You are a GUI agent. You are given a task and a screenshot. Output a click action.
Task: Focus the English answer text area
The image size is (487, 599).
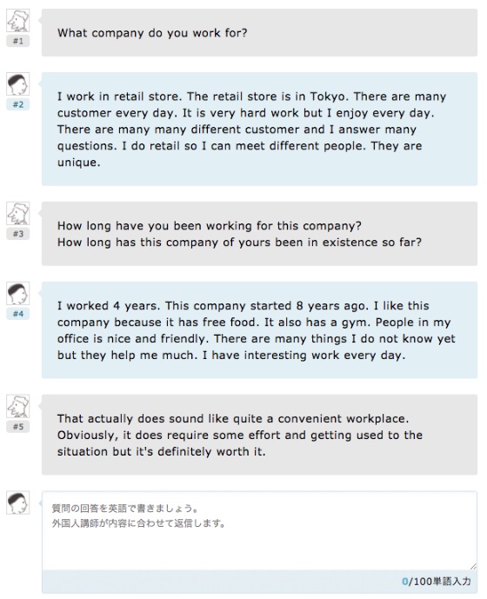(259, 531)
